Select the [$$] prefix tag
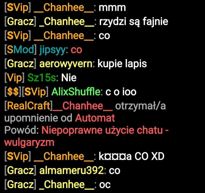 13,92
